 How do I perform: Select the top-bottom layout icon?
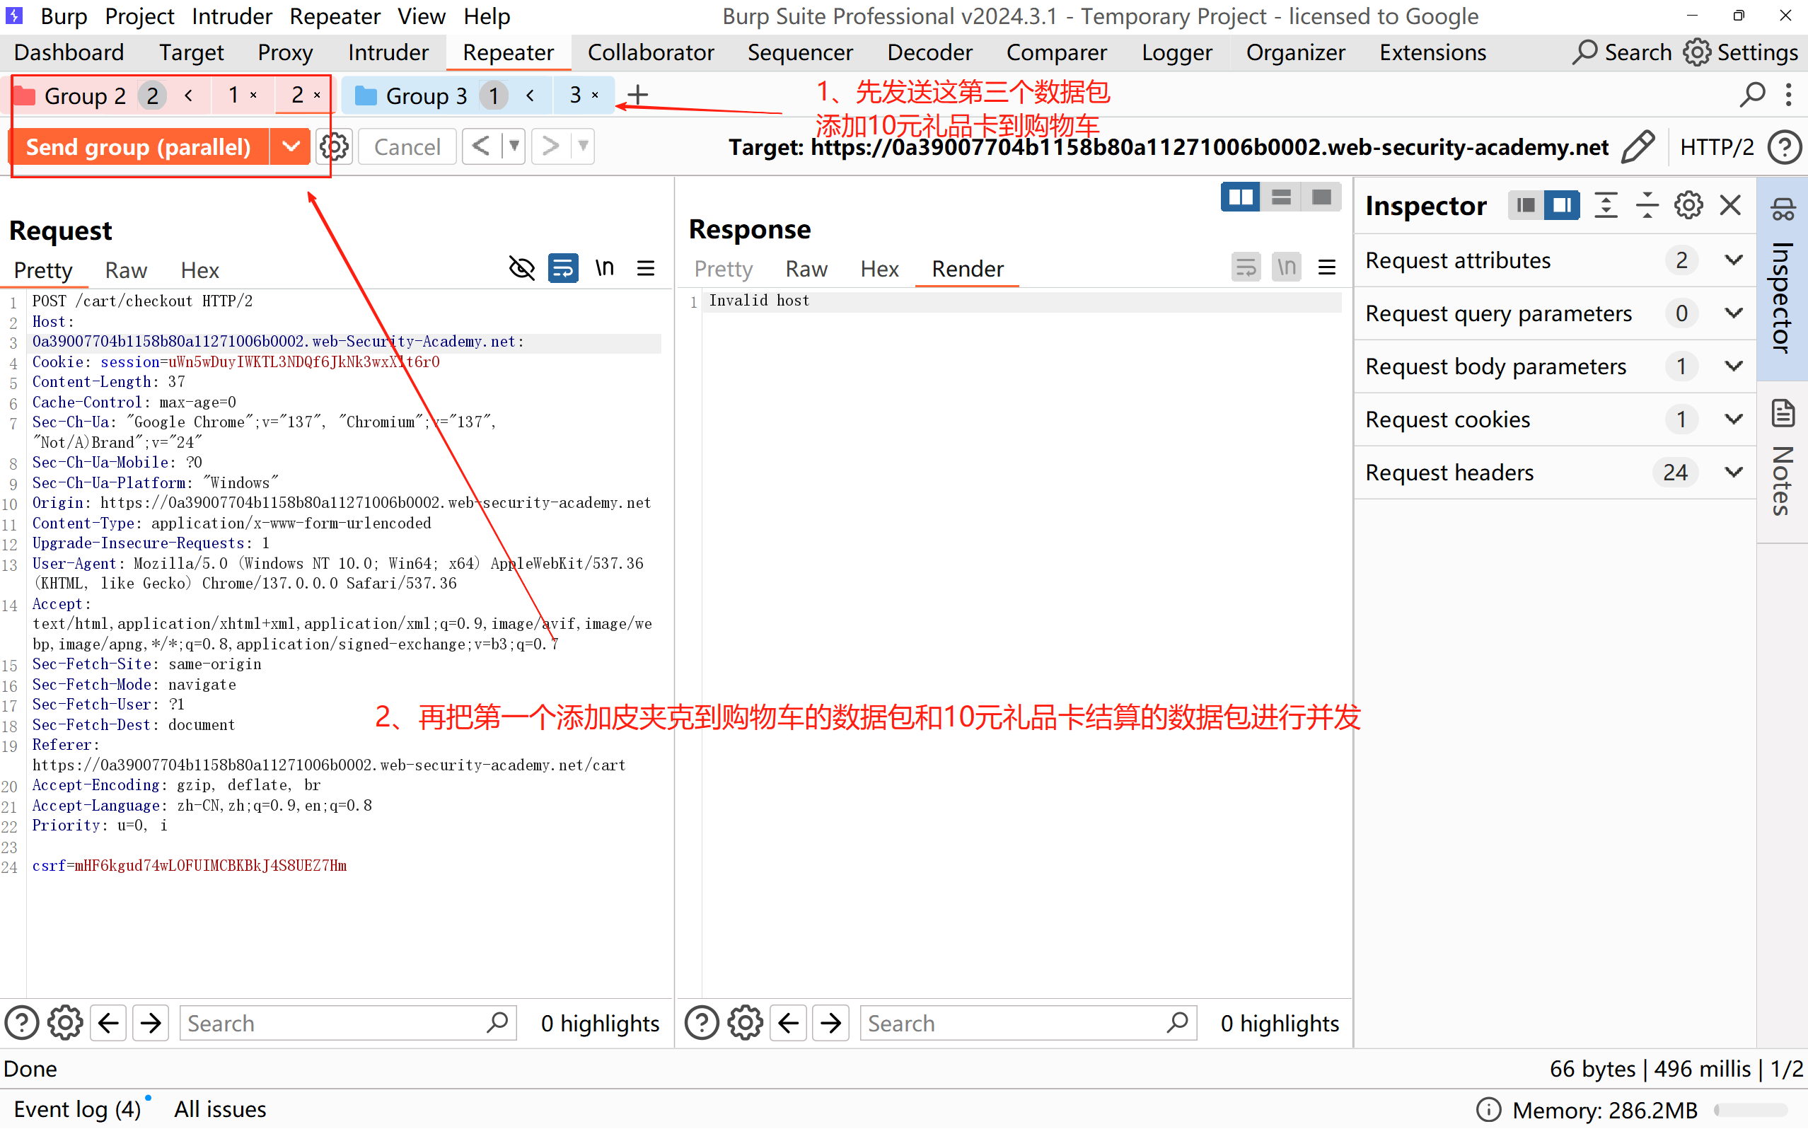coord(1281,197)
